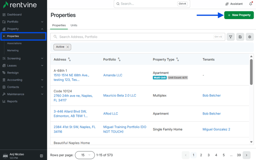Expand the Screening menu chevron
The height and width of the screenshot is (160, 256).
42,58
